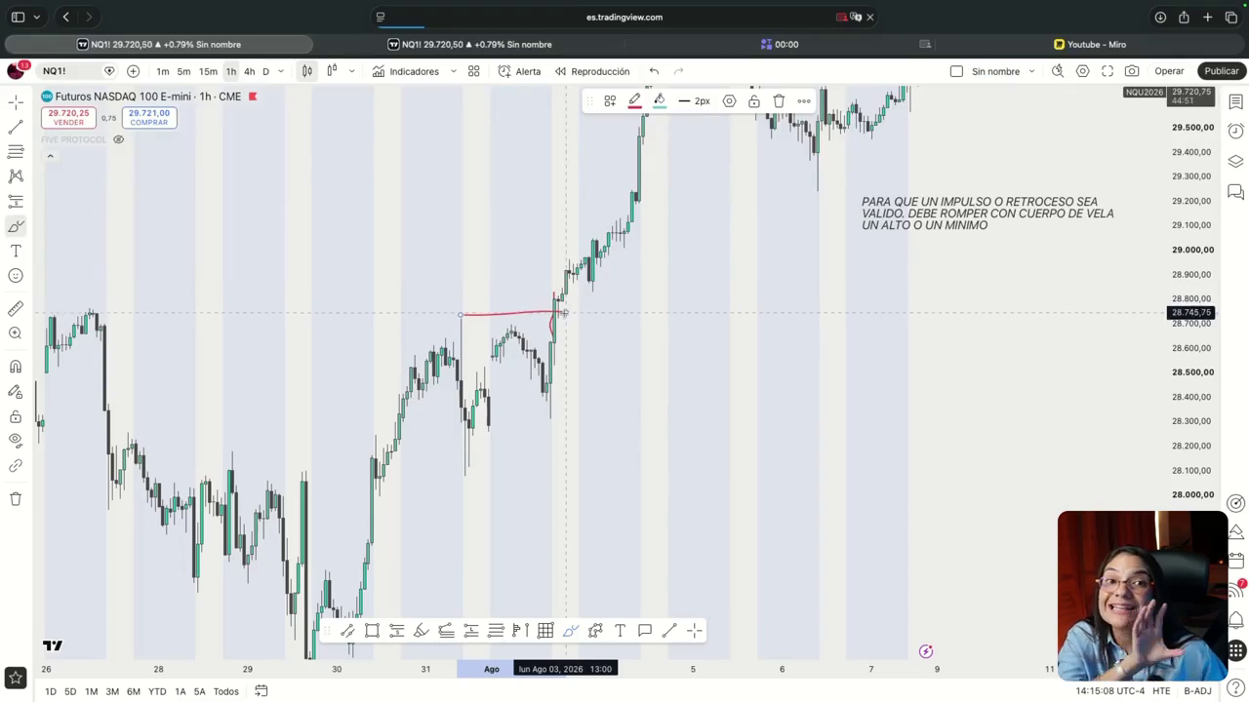Lock the drawing with the padlock icon
Screen dimensions: 1249x702
(x=754, y=100)
